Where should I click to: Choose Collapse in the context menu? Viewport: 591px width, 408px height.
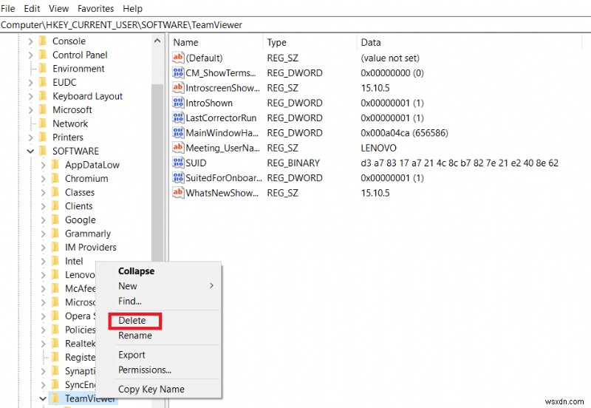[x=136, y=271]
